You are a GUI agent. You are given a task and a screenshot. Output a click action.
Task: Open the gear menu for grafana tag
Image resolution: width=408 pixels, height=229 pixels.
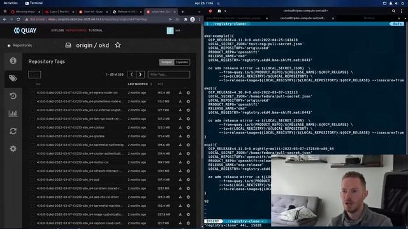coord(188,136)
